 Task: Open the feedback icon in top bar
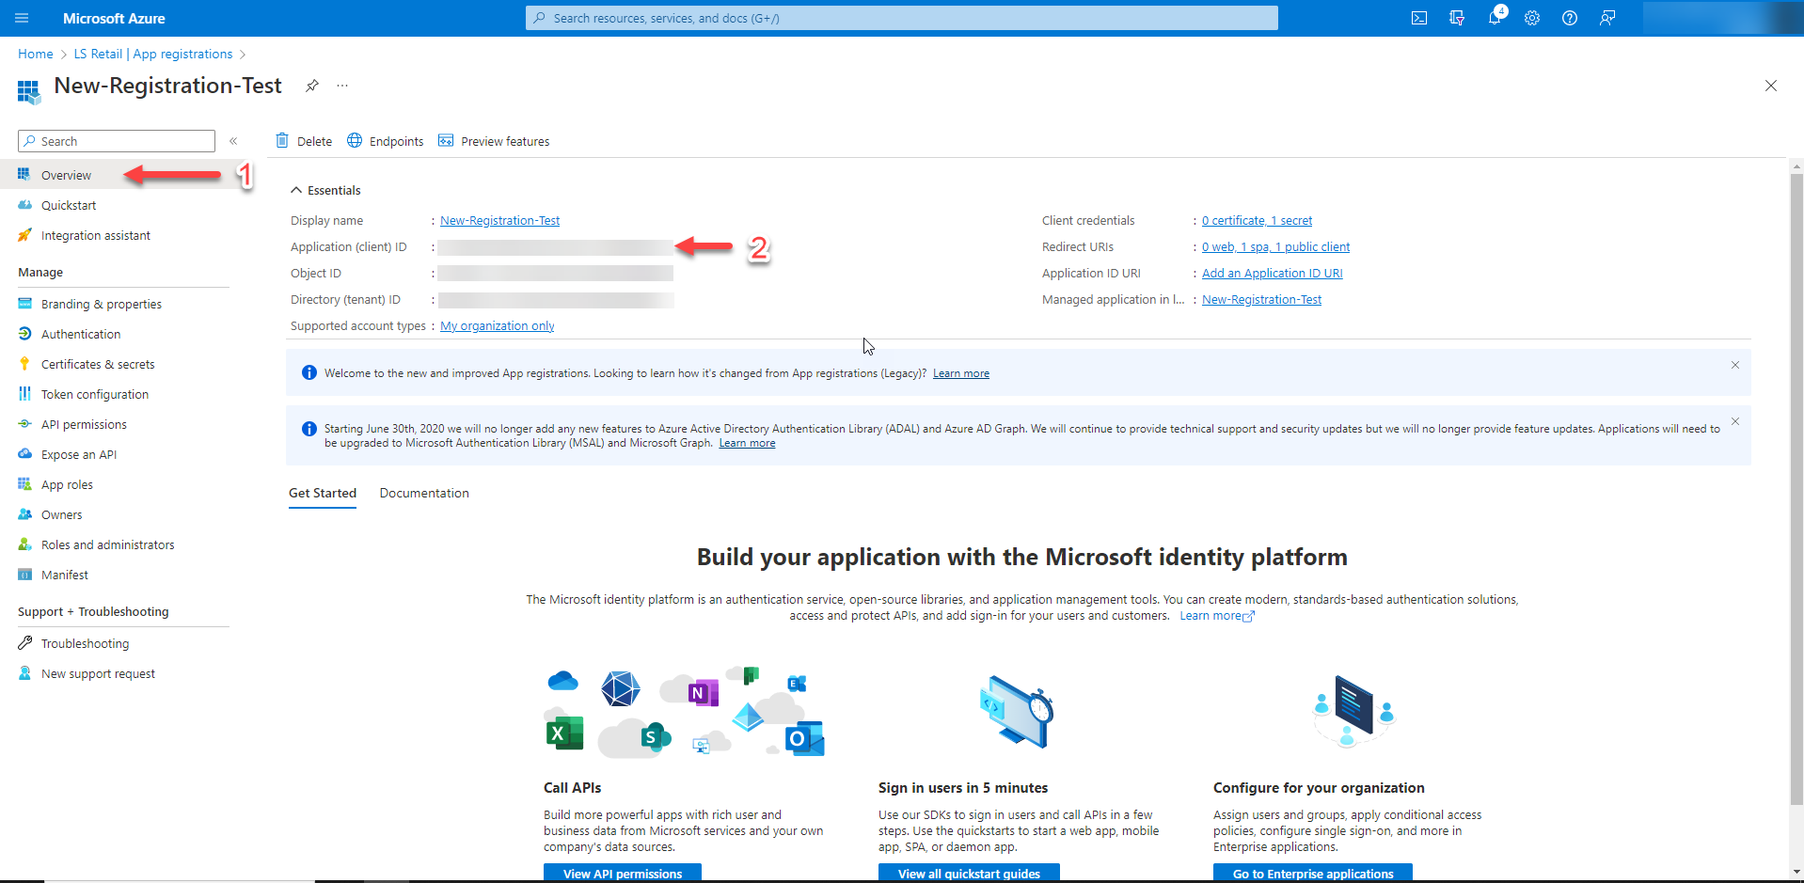tap(1607, 18)
